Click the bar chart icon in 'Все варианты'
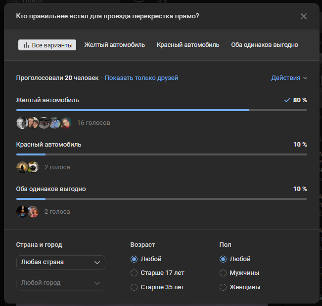Screen dimensions: 322x306 point(26,45)
